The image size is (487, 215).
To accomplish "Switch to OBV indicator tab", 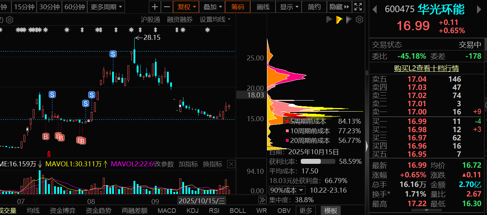I will tap(284, 210).
